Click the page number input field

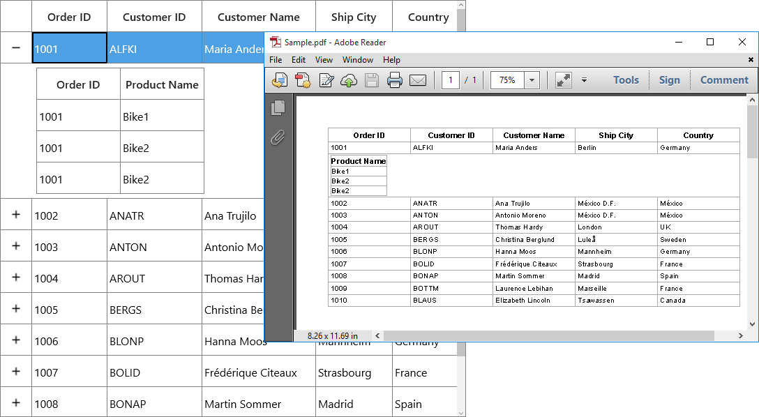tap(451, 79)
